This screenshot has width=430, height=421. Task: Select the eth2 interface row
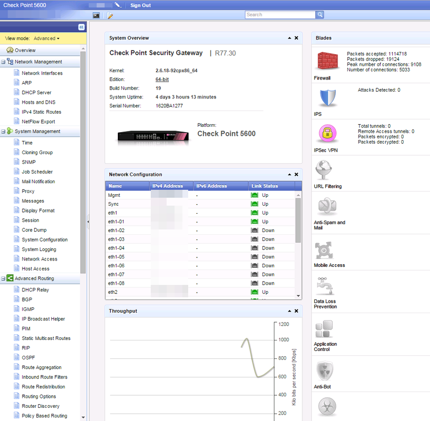coord(200,292)
